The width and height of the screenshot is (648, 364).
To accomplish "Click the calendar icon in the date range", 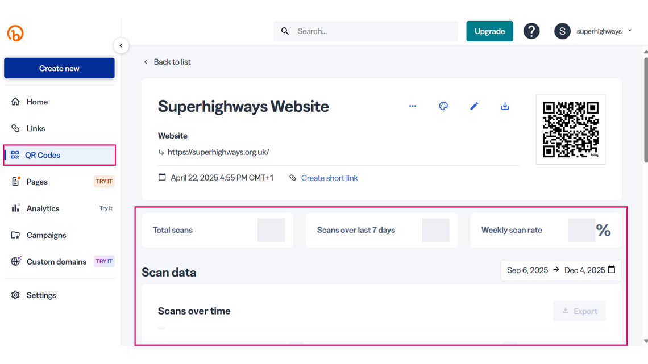I will tap(611, 270).
